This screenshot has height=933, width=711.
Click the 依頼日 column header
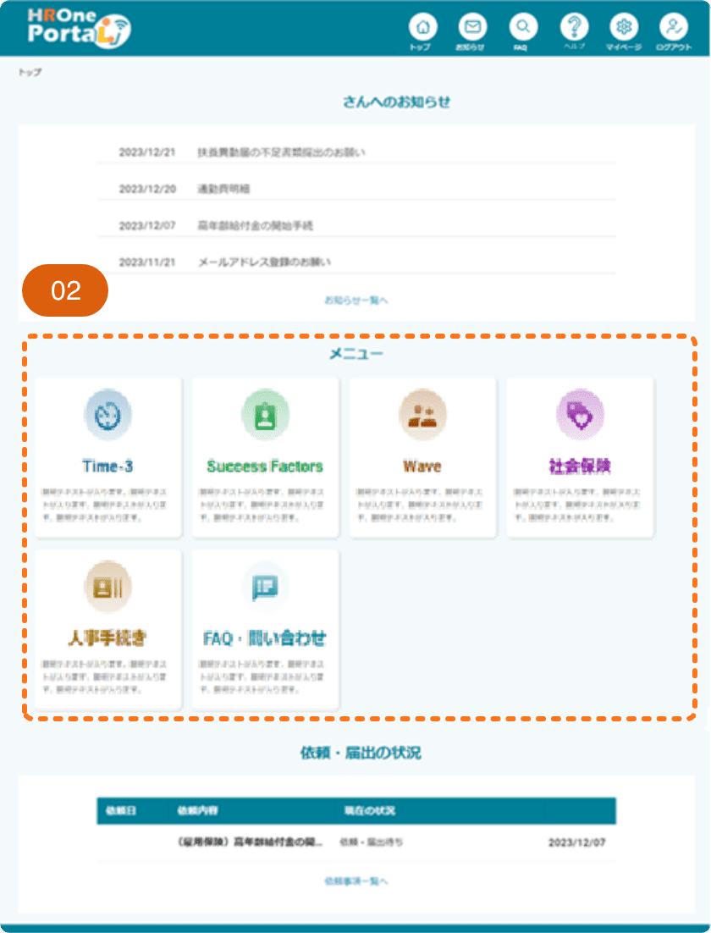coord(121,810)
